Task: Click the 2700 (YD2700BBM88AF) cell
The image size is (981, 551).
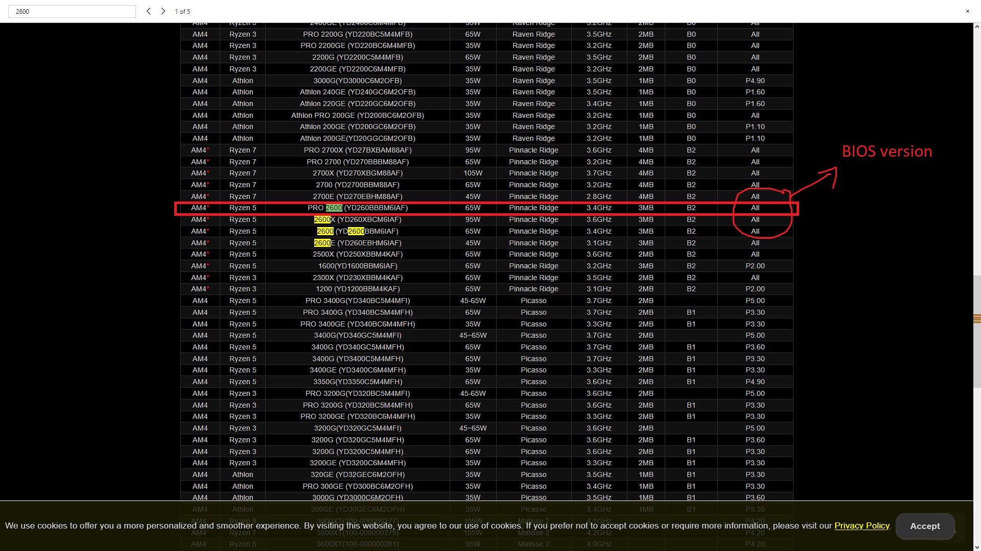Action: coord(358,185)
